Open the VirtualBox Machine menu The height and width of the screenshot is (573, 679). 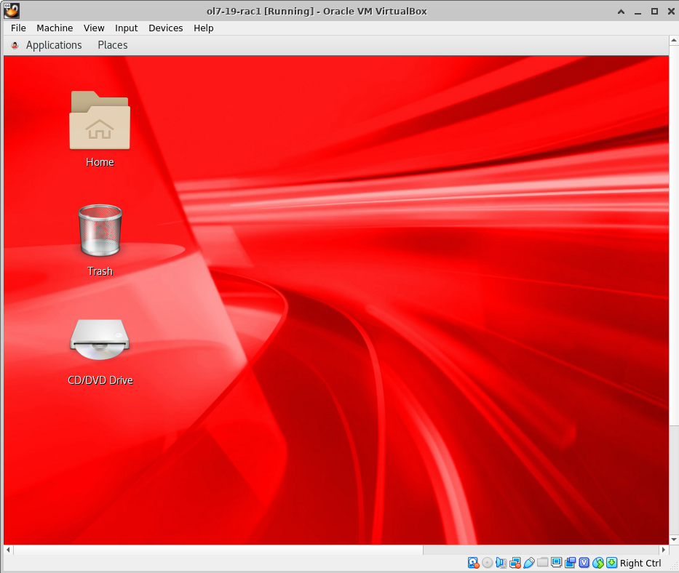pos(55,28)
